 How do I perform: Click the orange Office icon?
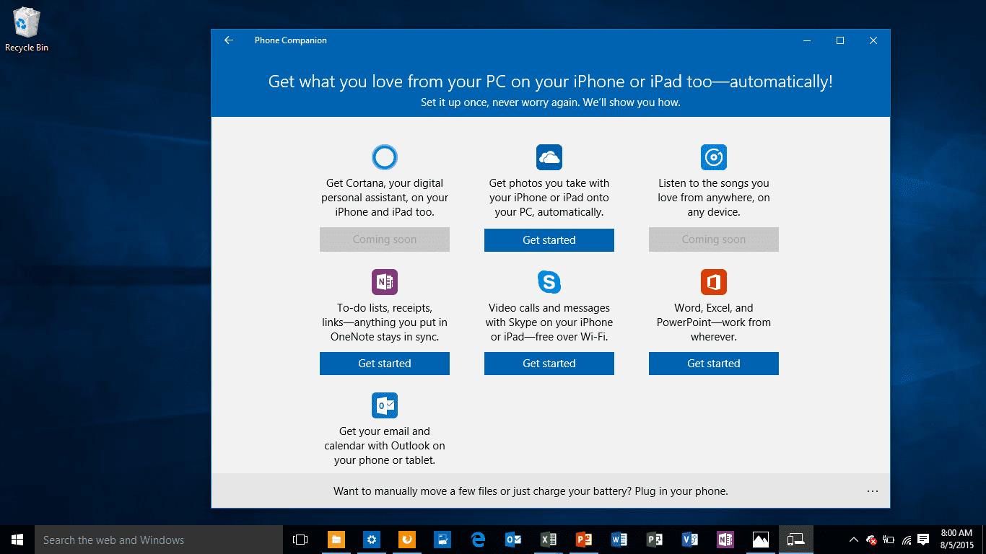(x=714, y=282)
